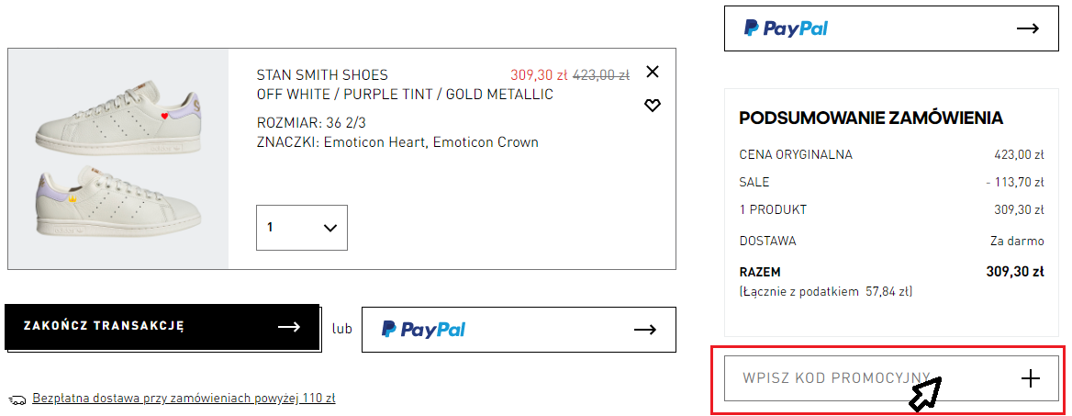The image size is (1072, 416).
Task: Click arrow on the top PayPal button
Action: [x=1028, y=28]
